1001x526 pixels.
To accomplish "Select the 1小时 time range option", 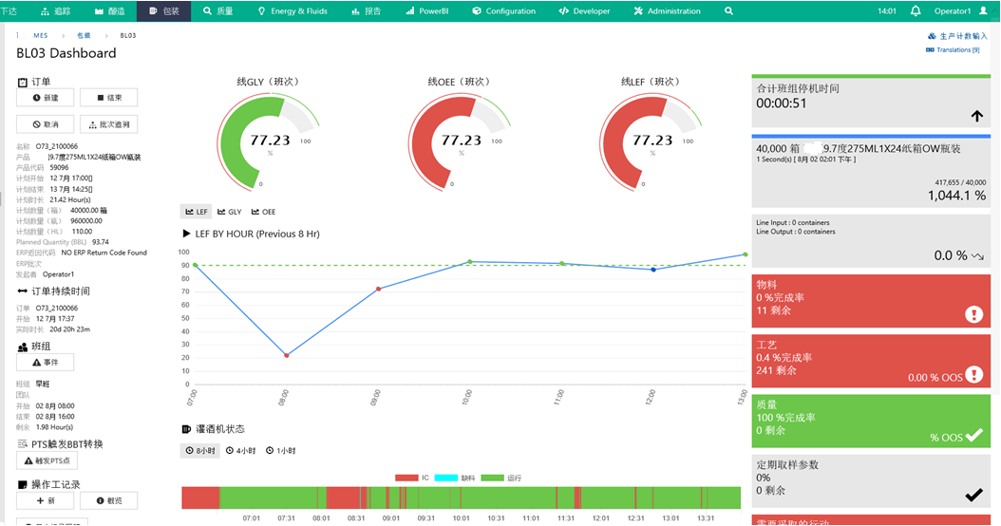I will pyautogui.click(x=280, y=451).
